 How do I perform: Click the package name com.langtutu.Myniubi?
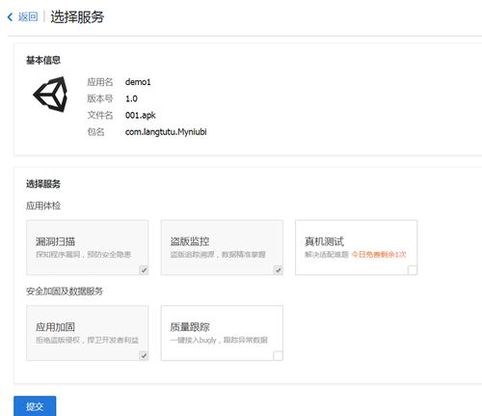(x=166, y=131)
